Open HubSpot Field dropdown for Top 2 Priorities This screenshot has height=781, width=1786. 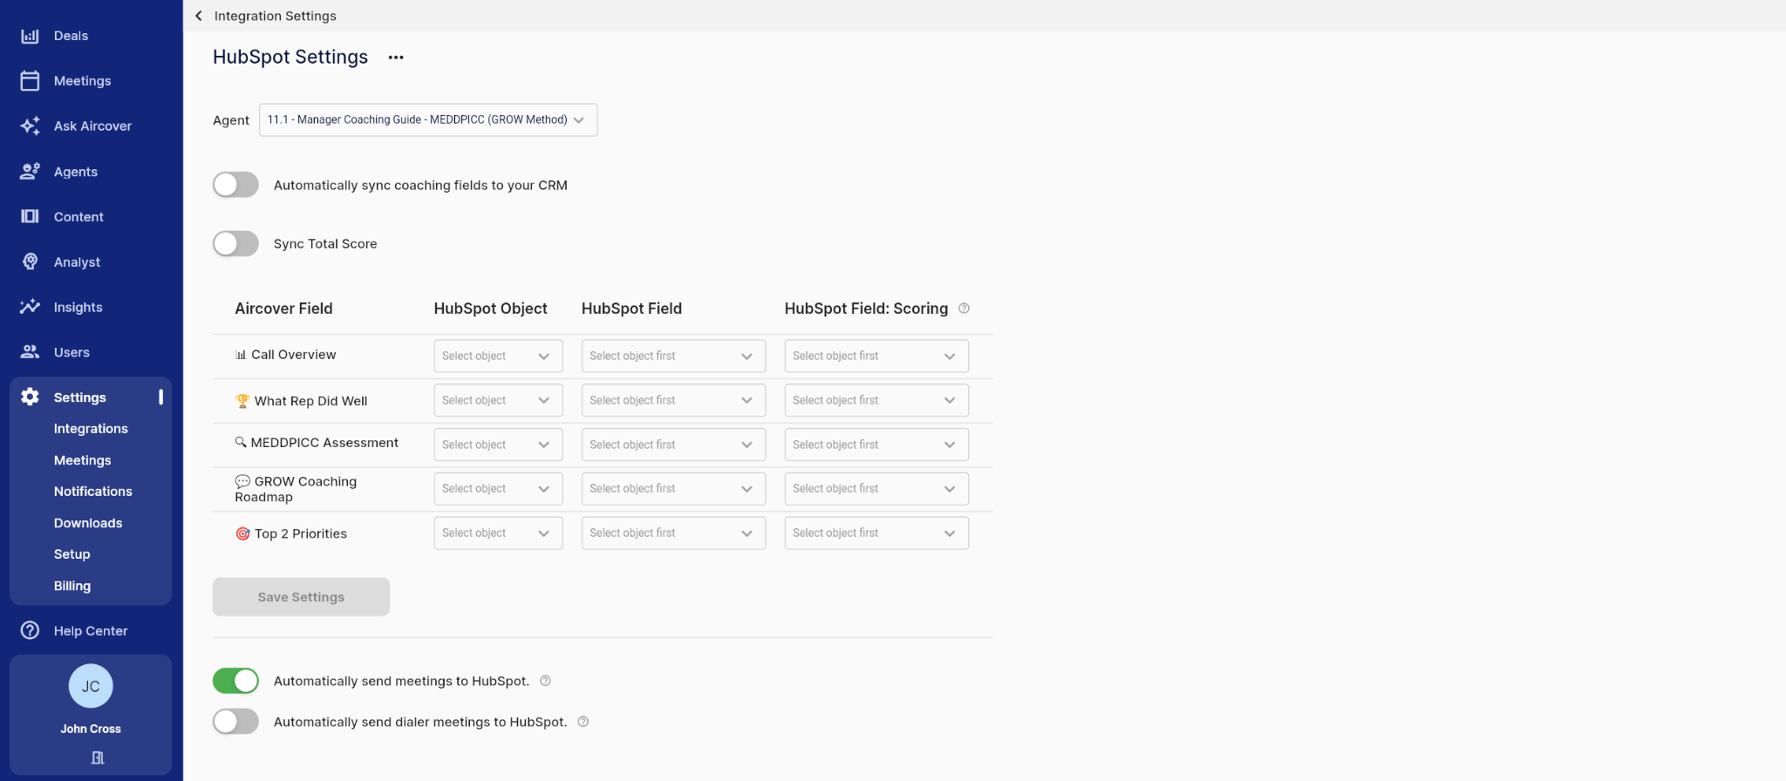tap(673, 533)
